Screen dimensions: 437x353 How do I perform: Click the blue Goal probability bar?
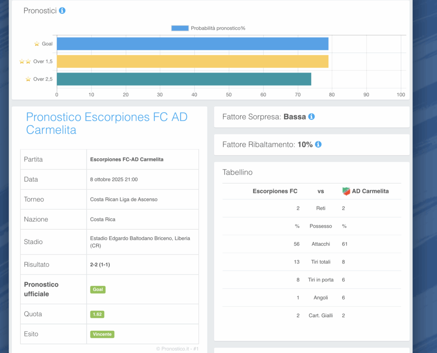192,44
